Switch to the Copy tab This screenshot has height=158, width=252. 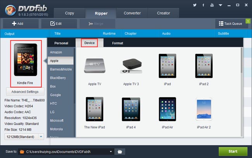[x=69, y=13]
